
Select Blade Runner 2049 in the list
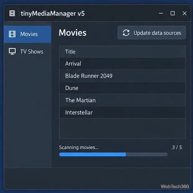[x=122, y=76]
